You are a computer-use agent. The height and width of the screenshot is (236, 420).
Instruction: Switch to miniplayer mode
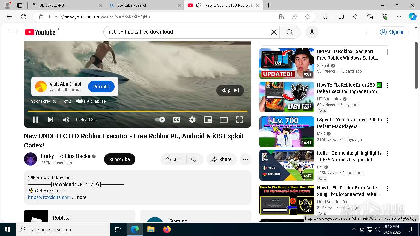208,120
